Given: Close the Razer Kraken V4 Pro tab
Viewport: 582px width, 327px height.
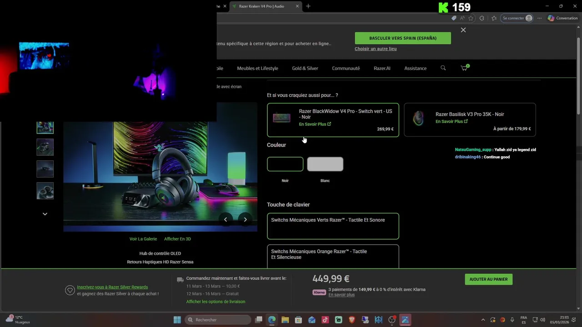Looking at the screenshot, I should tap(297, 6).
